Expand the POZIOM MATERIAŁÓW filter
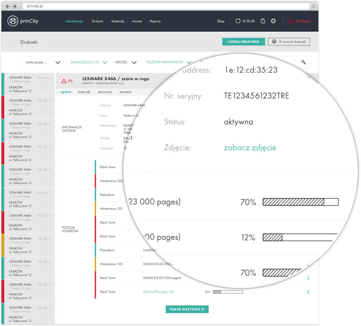The width and height of the screenshot is (361, 326). coord(169,62)
